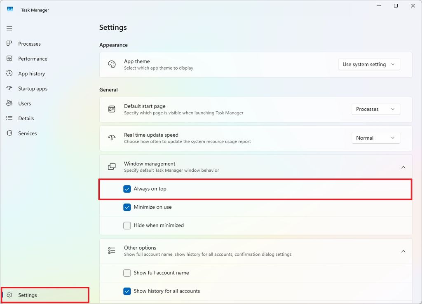Minimize the Task Manager window
The width and height of the screenshot is (422, 304).
379,6
